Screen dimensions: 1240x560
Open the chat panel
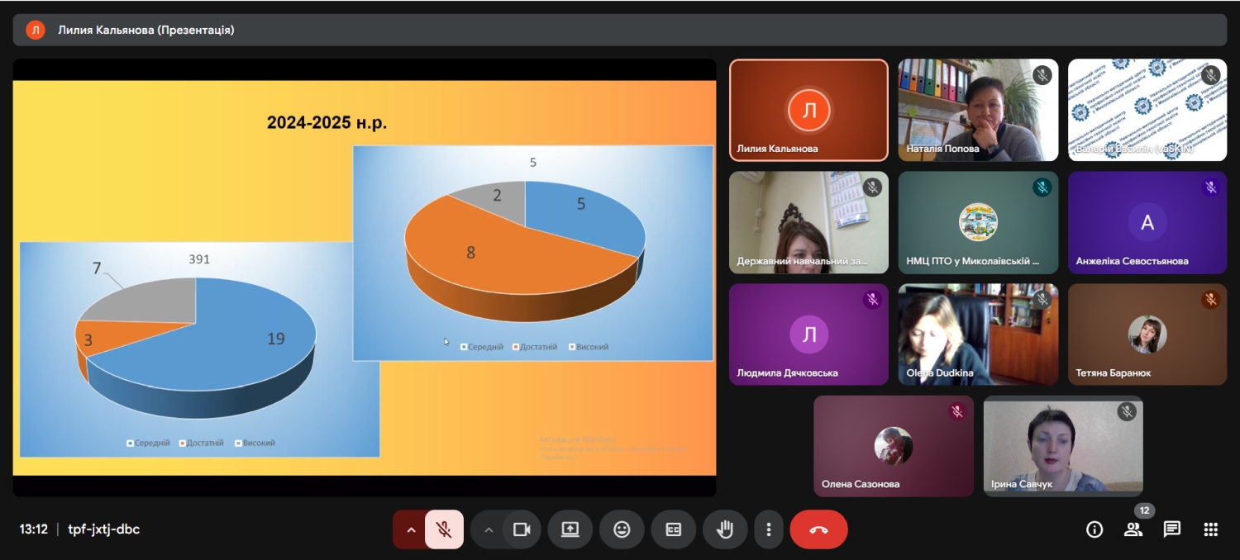[1172, 529]
